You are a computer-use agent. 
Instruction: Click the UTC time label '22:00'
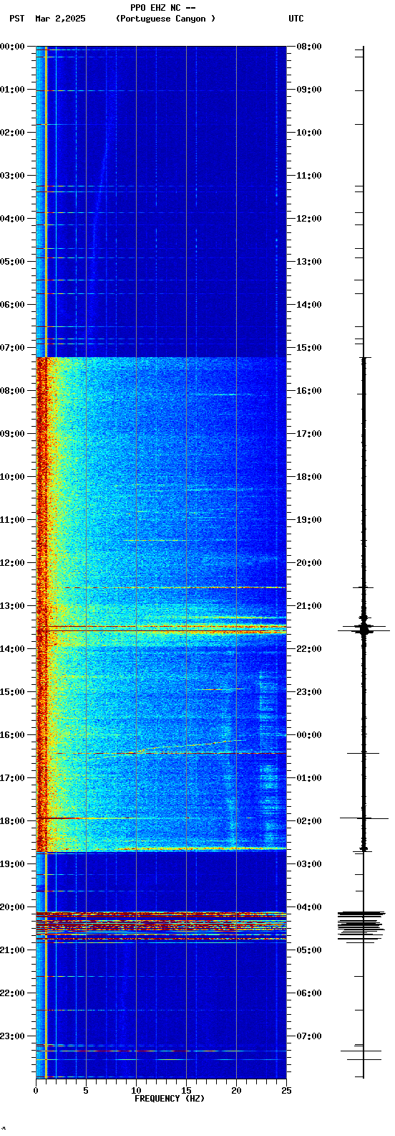click(308, 649)
